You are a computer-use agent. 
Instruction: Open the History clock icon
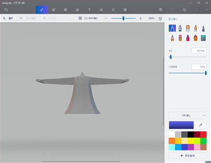click(x=184, y=10)
